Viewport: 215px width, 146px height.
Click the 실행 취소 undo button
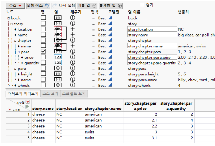click(38, 6)
